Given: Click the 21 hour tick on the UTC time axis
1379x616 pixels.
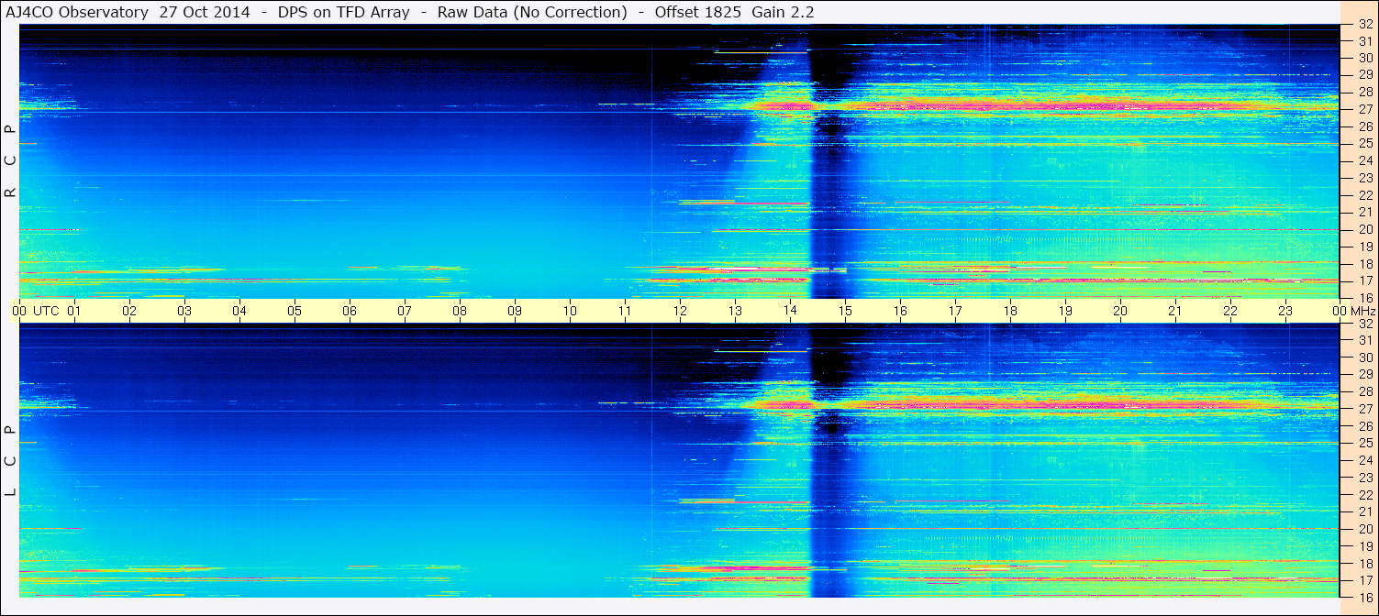Looking at the screenshot, I should (1175, 311).
